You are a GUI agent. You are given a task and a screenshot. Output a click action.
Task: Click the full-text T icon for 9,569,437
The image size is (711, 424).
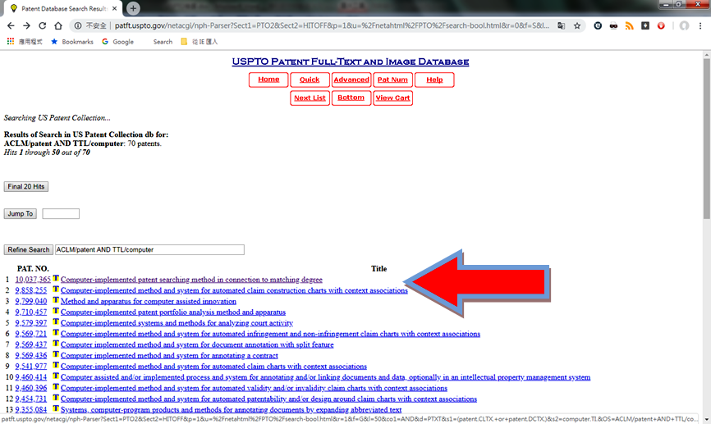point(56,344)
